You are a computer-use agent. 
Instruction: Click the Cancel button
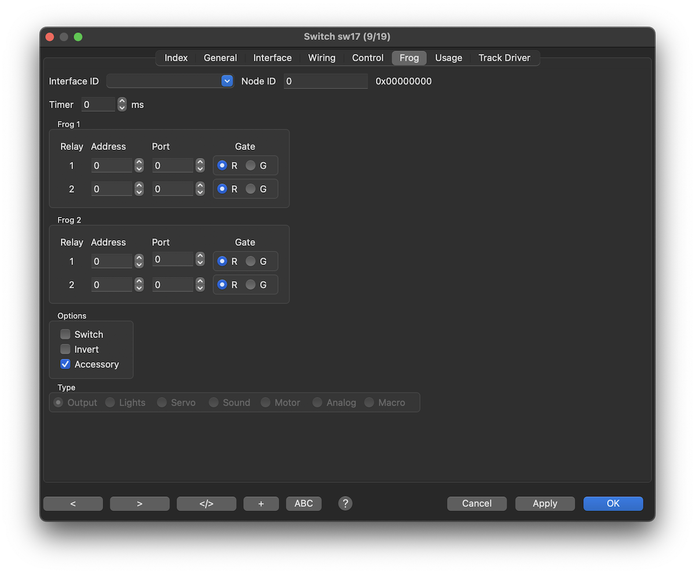pyautogui.click(x=477, y=503)
